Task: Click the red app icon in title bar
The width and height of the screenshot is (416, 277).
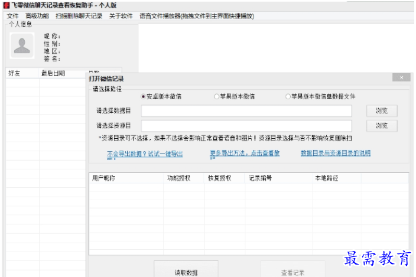Action: pos(6,5)
